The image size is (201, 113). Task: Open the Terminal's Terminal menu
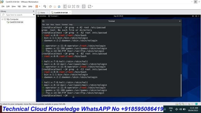pos(65,24)
